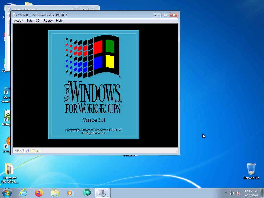Click the muted volume tray icon

click(238, 193)
